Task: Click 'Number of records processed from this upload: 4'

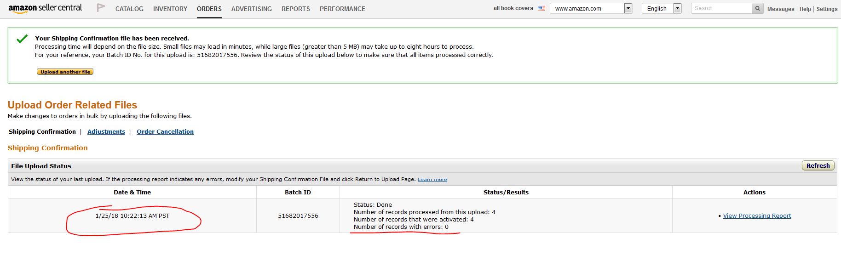Action: click(425, 212)
